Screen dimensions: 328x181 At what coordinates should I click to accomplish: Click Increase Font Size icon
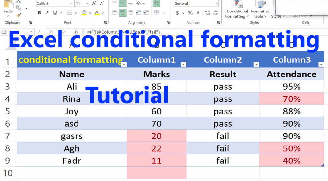[x=94, y=3]
